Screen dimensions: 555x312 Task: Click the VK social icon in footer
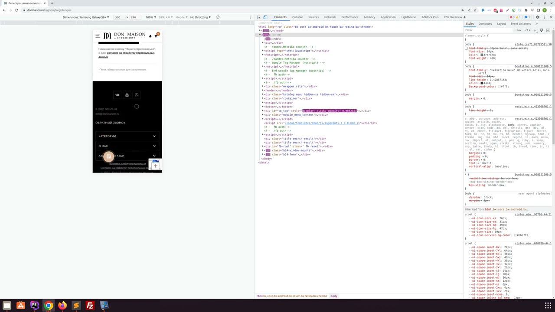117,95
